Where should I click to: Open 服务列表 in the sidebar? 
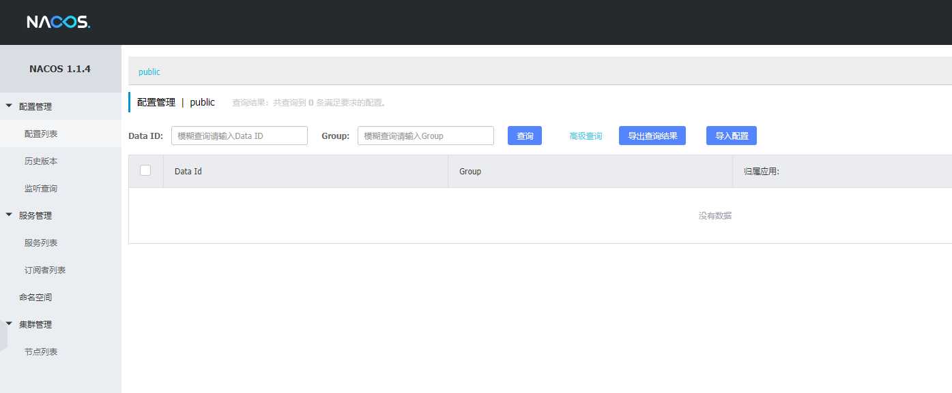click(41, 242)
